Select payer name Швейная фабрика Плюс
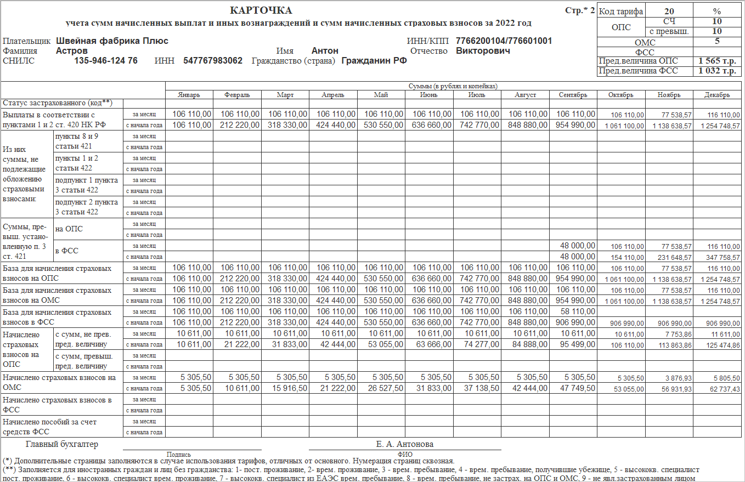Screen dimensions: 745x482 112,41
